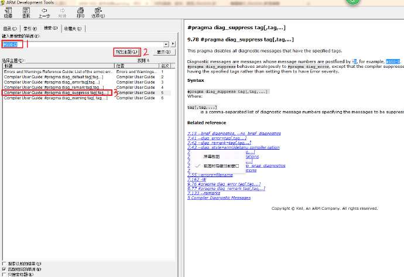Screen dimensions: 404x277
Task: Select result 'Errors and Warnings Reference Guide: List of the armcc'
Action: pos(58,72)
